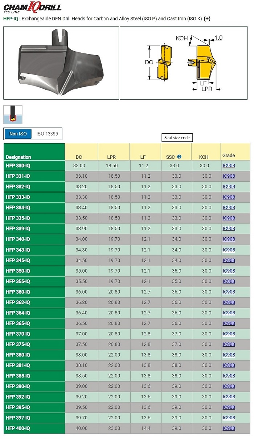Open IC908 grade link for HFP 333-IQ
The image size is (254, 439).
click(229, 197)
